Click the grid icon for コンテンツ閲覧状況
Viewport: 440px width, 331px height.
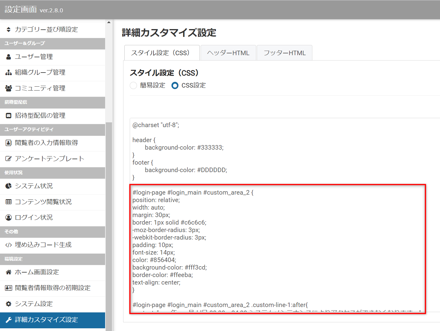tap(8, 201)
